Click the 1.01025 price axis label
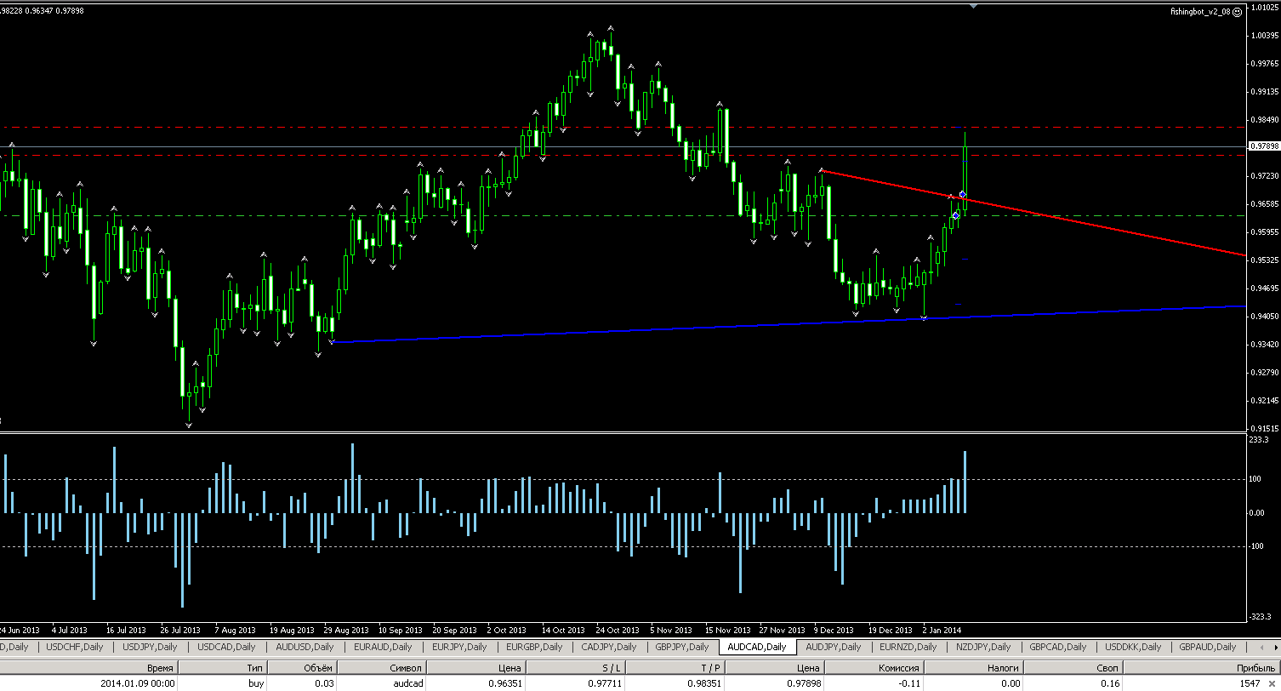The height and width of the screenshot is (691, 1281). pyautogui.click(x=1264, y=8)
